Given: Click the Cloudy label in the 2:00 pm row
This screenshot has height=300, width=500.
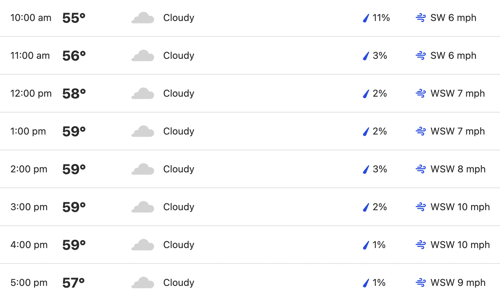Looking at the screenshot, I should [x=179, y=169].
